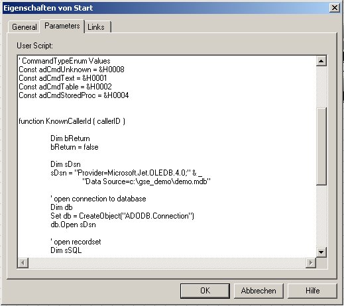Click the "Data Source=c:\gse_demo\demo.mdb" line
This screenshot has height=306, width=344.
[146, 181]
